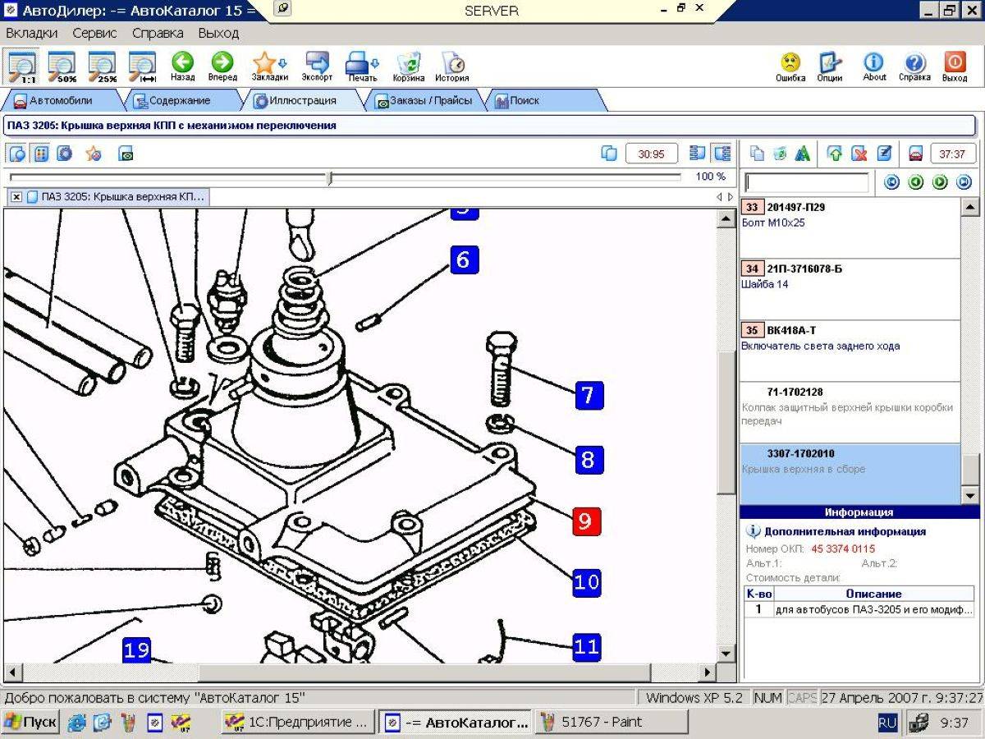Image resolution: width=985 pixels, height=739 pixels.
Task: Click callout number 9 on the illustration
Action: pos(586,521)
